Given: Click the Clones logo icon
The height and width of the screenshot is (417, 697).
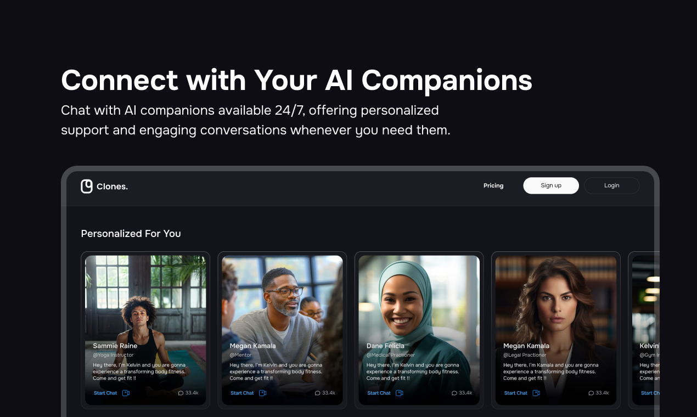Looking at the screenshot, I should [87, 187].
